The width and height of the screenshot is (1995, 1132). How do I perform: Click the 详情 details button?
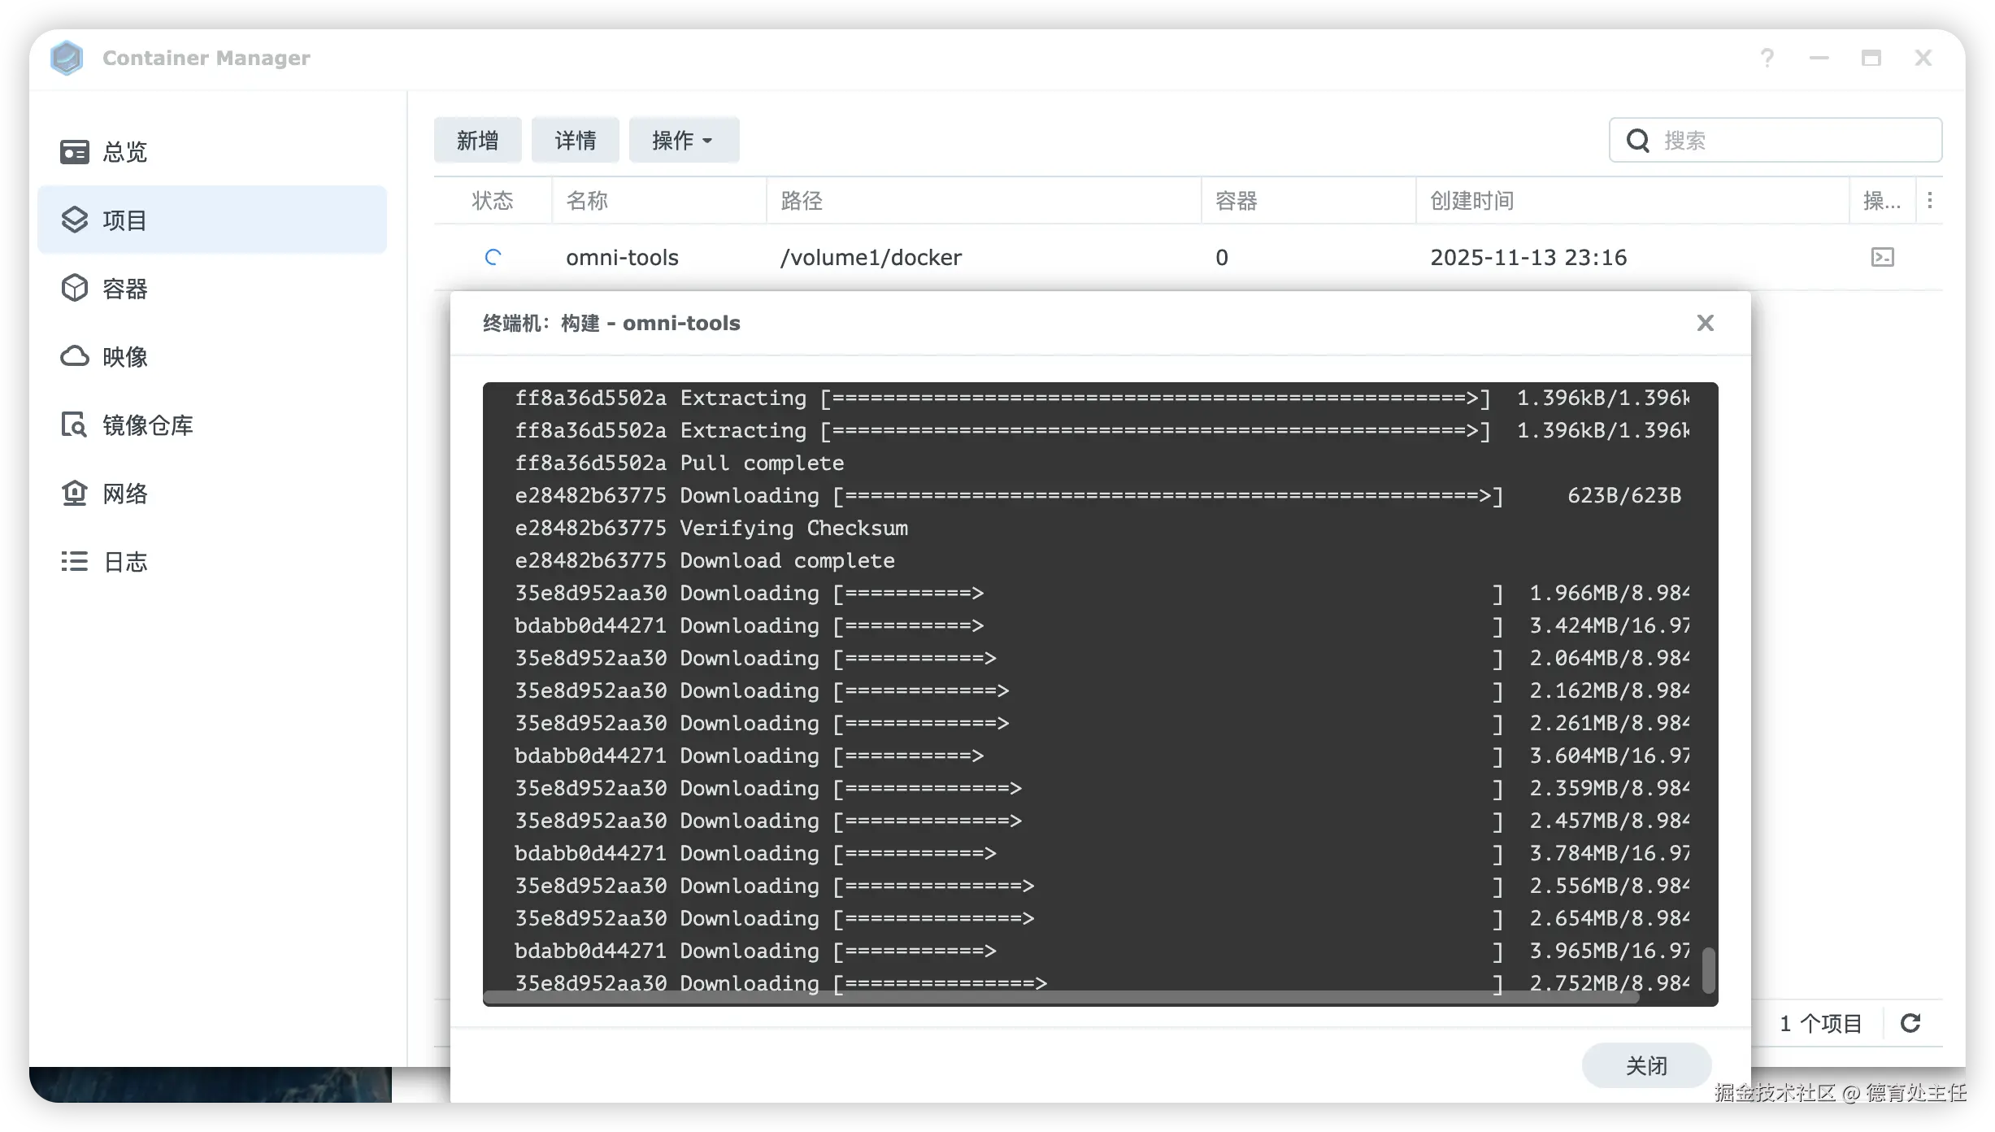[x=575, y=141]
